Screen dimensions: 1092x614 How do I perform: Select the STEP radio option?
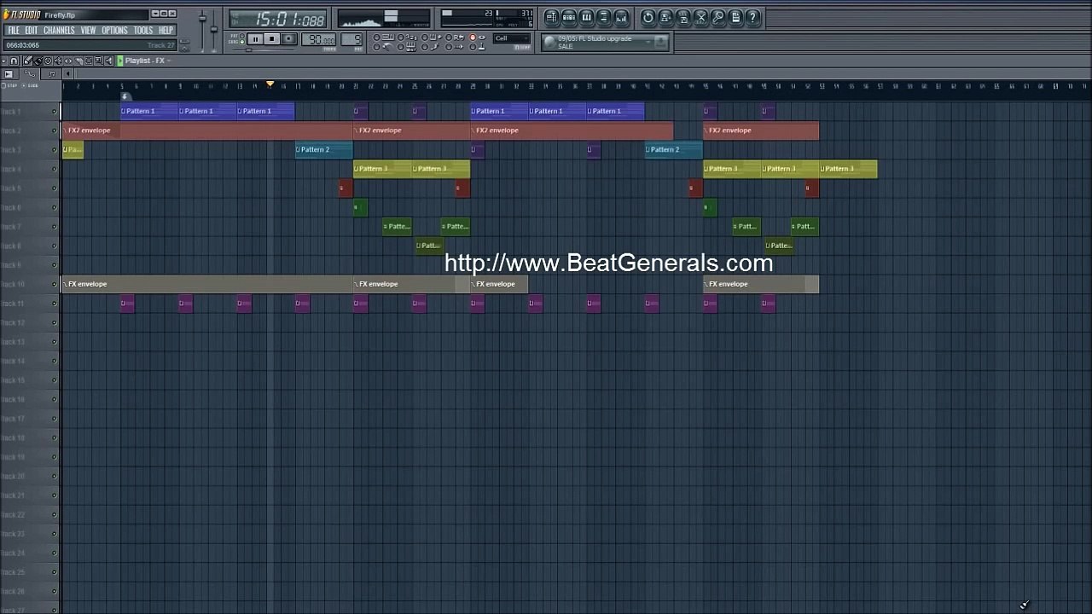pyautogui.click(x=3, y=85)
